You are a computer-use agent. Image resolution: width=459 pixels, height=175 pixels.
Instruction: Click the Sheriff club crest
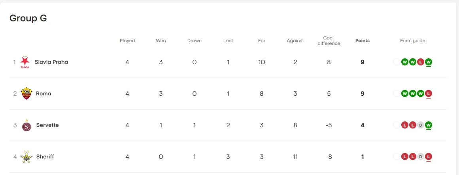click(26, 157)
